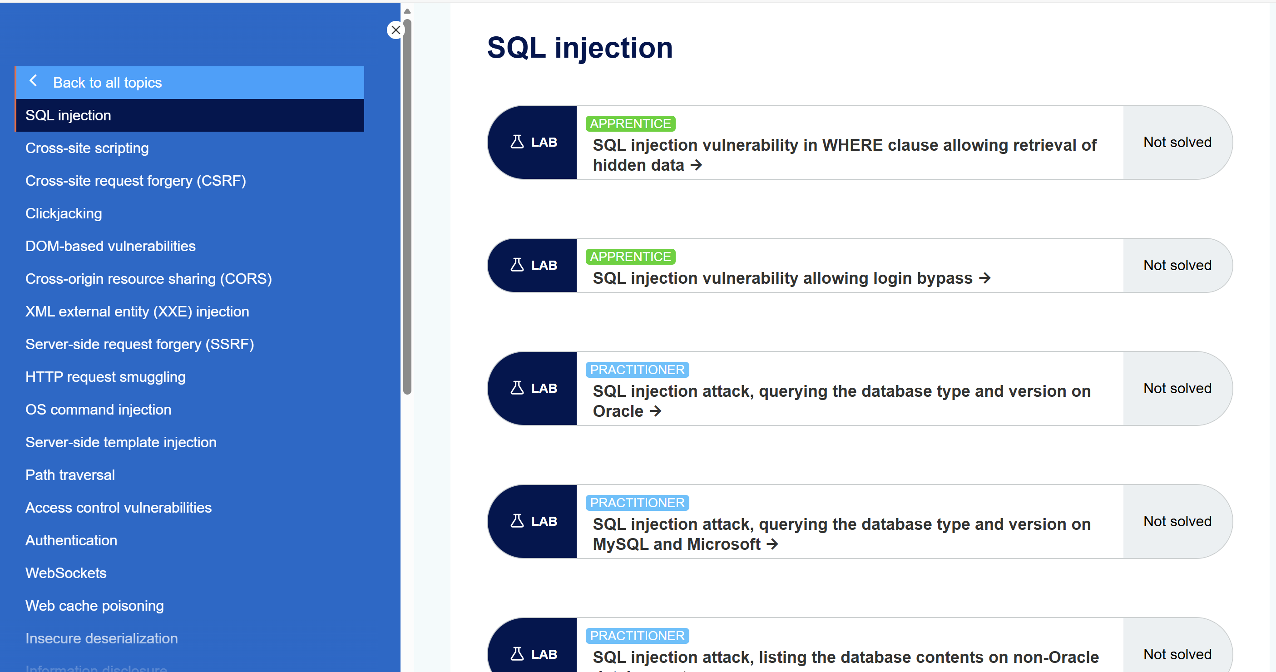Open WHERE clause hidden data lab link

844,155
